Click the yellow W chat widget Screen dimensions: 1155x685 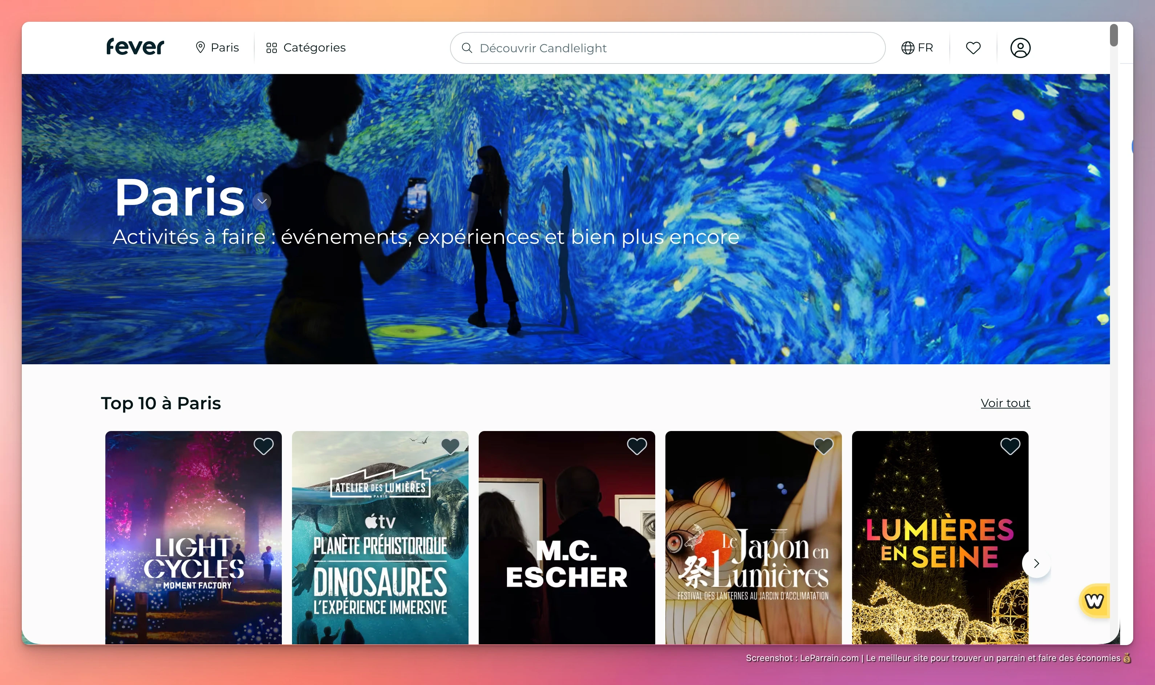tap(1094, 600)
